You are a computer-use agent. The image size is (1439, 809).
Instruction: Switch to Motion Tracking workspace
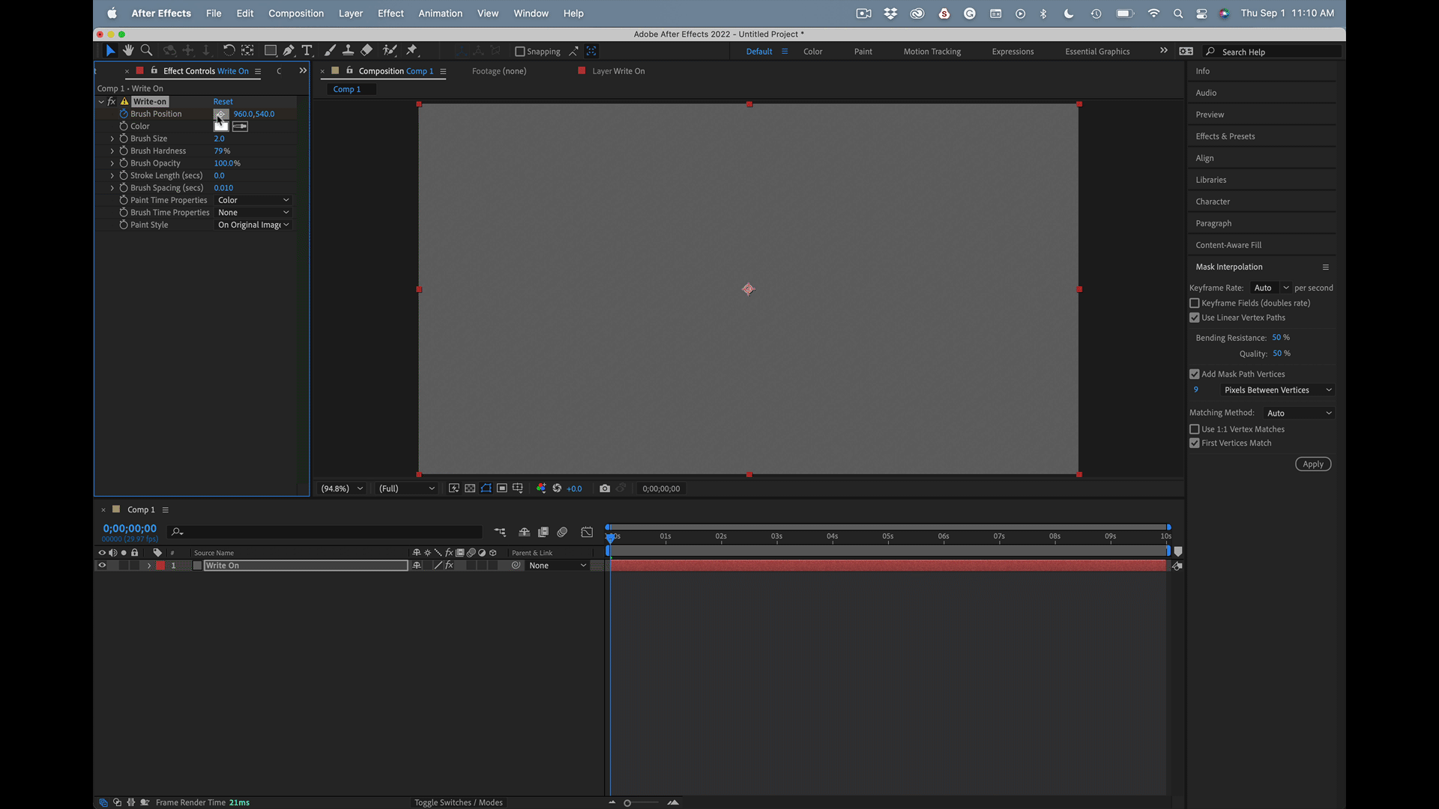932,52
